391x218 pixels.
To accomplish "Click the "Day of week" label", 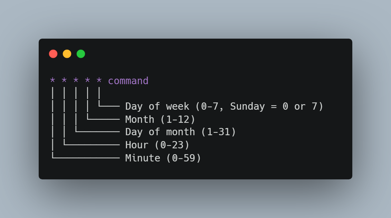I will [x=157, y=106].
